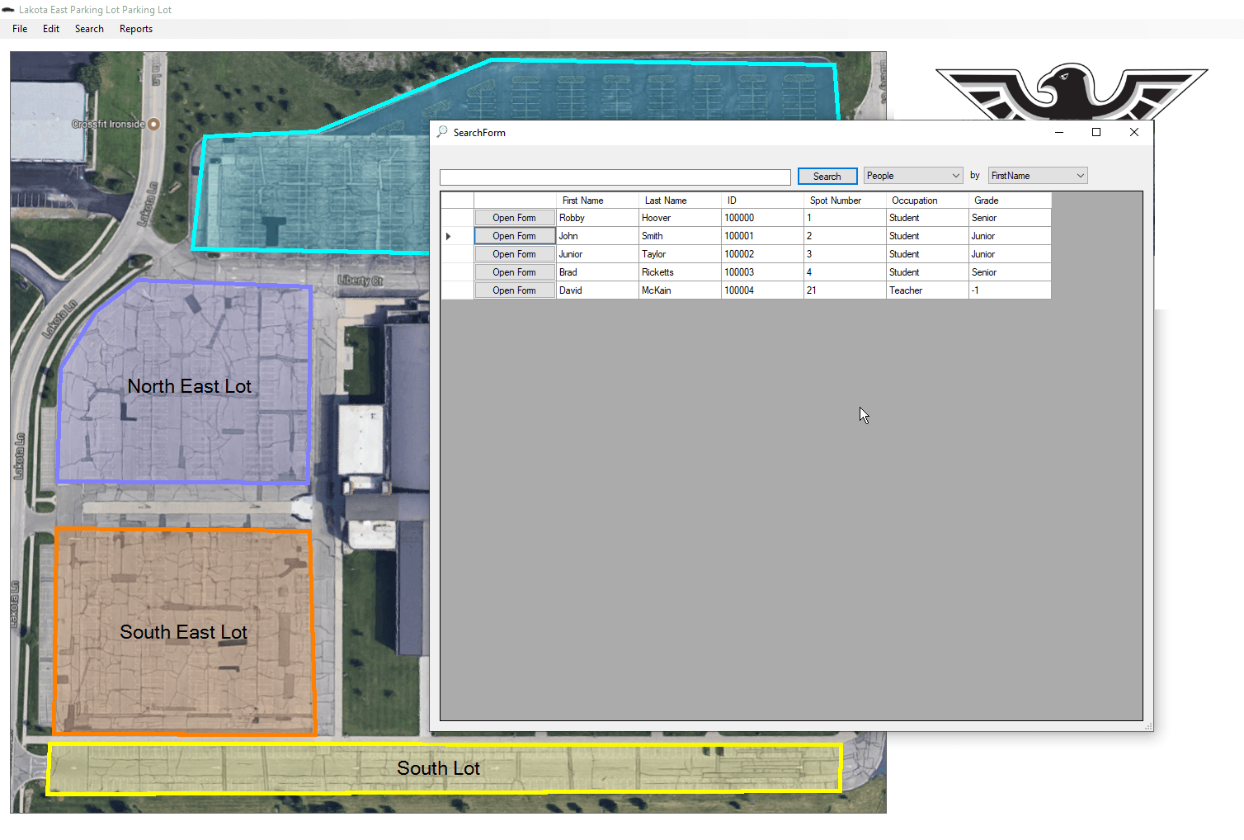Expand the FirstName search-by dropdown
This screenshot has height=840, width=1244.
pos(1038,176)
